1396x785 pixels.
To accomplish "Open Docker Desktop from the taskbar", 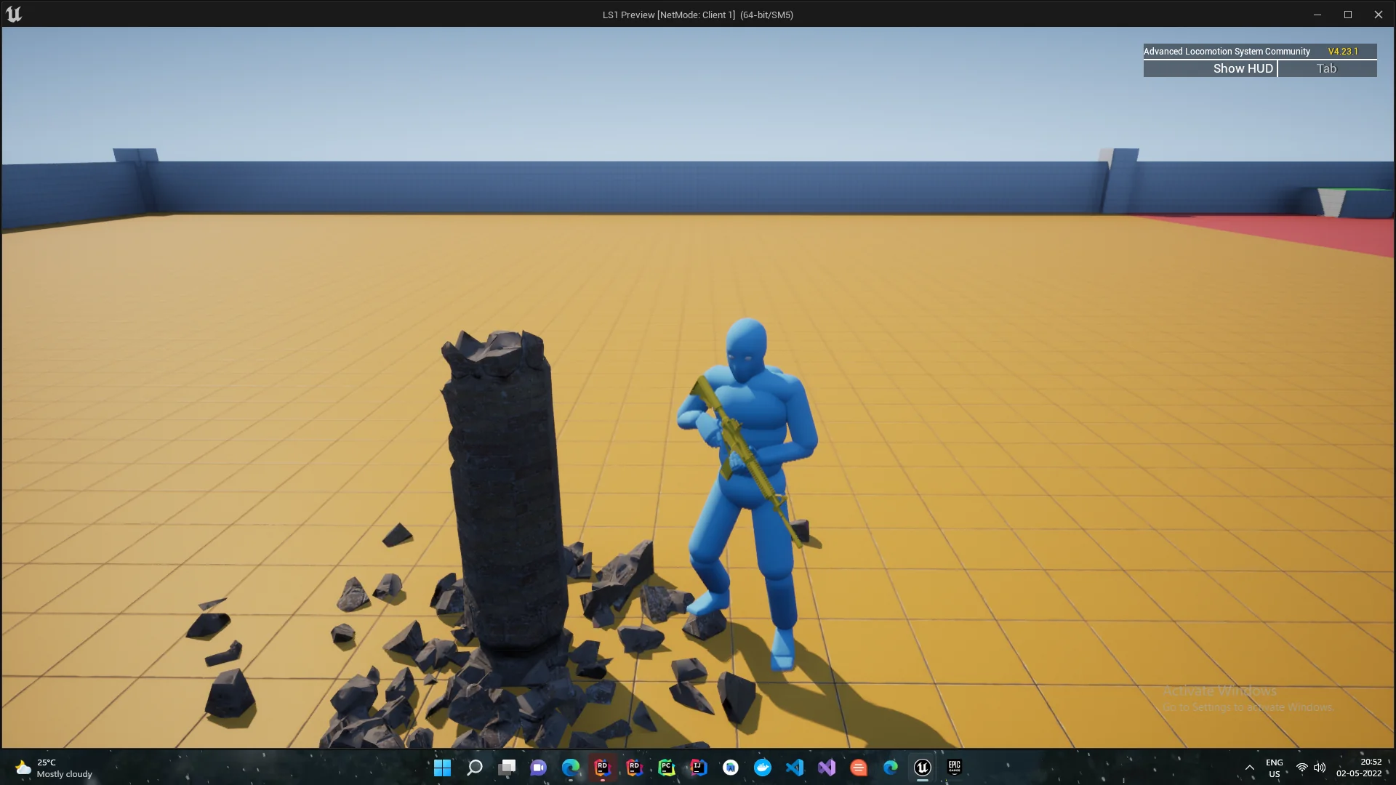I will [763, 768].
